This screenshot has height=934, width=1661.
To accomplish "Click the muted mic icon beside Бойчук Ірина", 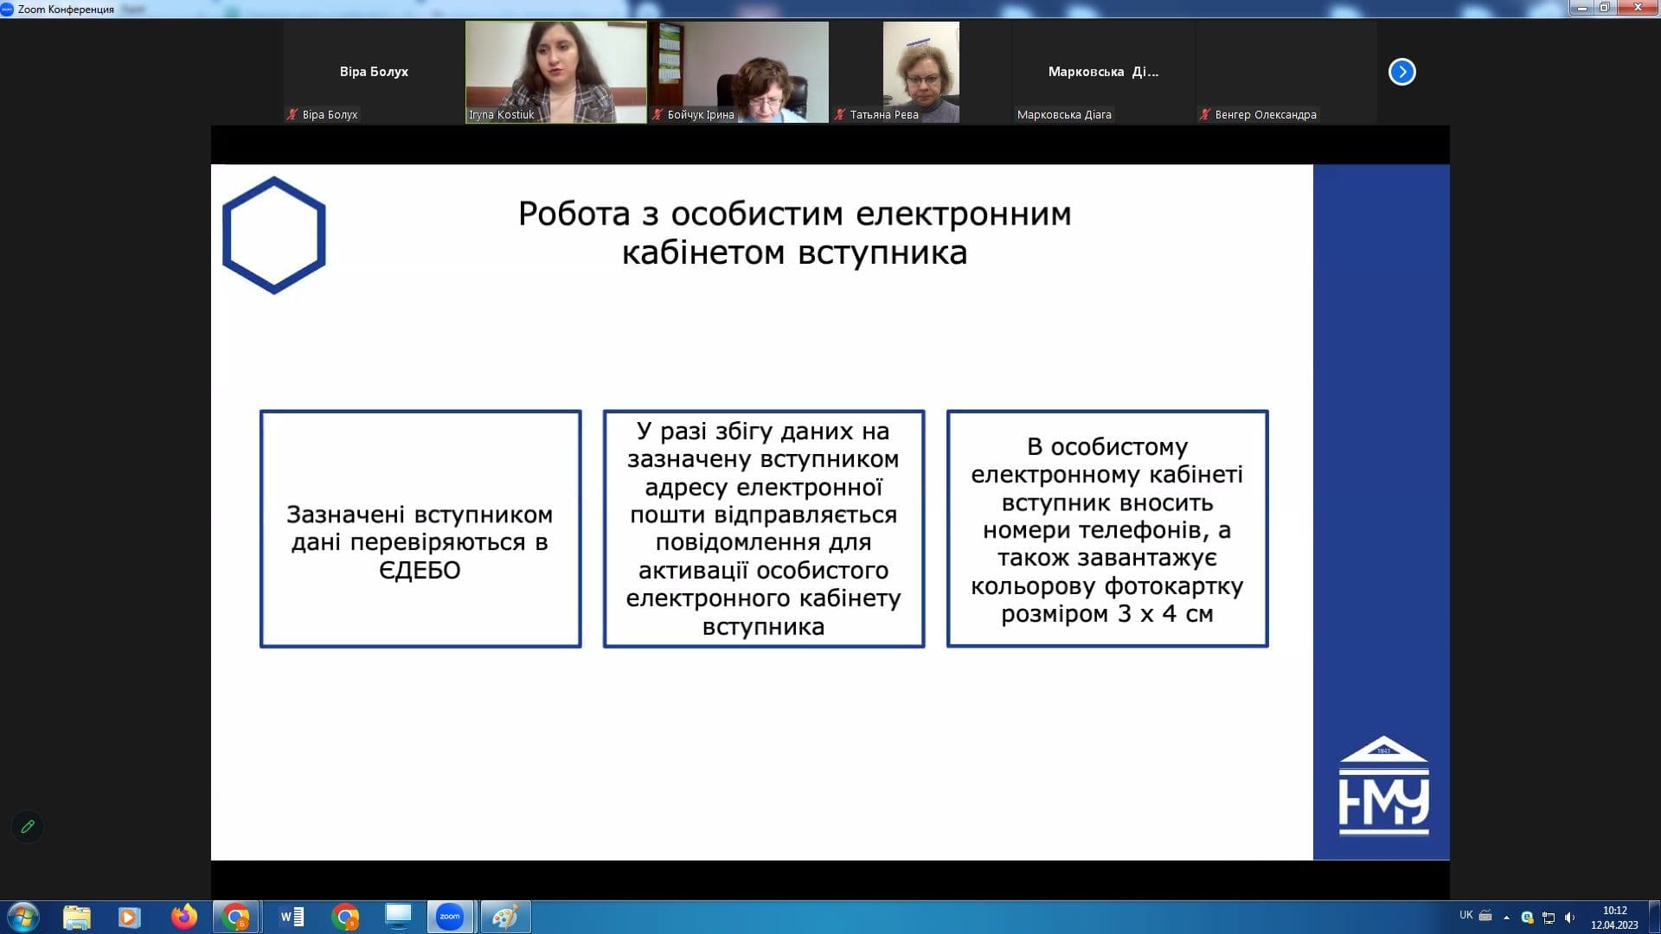I will point(657,114).
